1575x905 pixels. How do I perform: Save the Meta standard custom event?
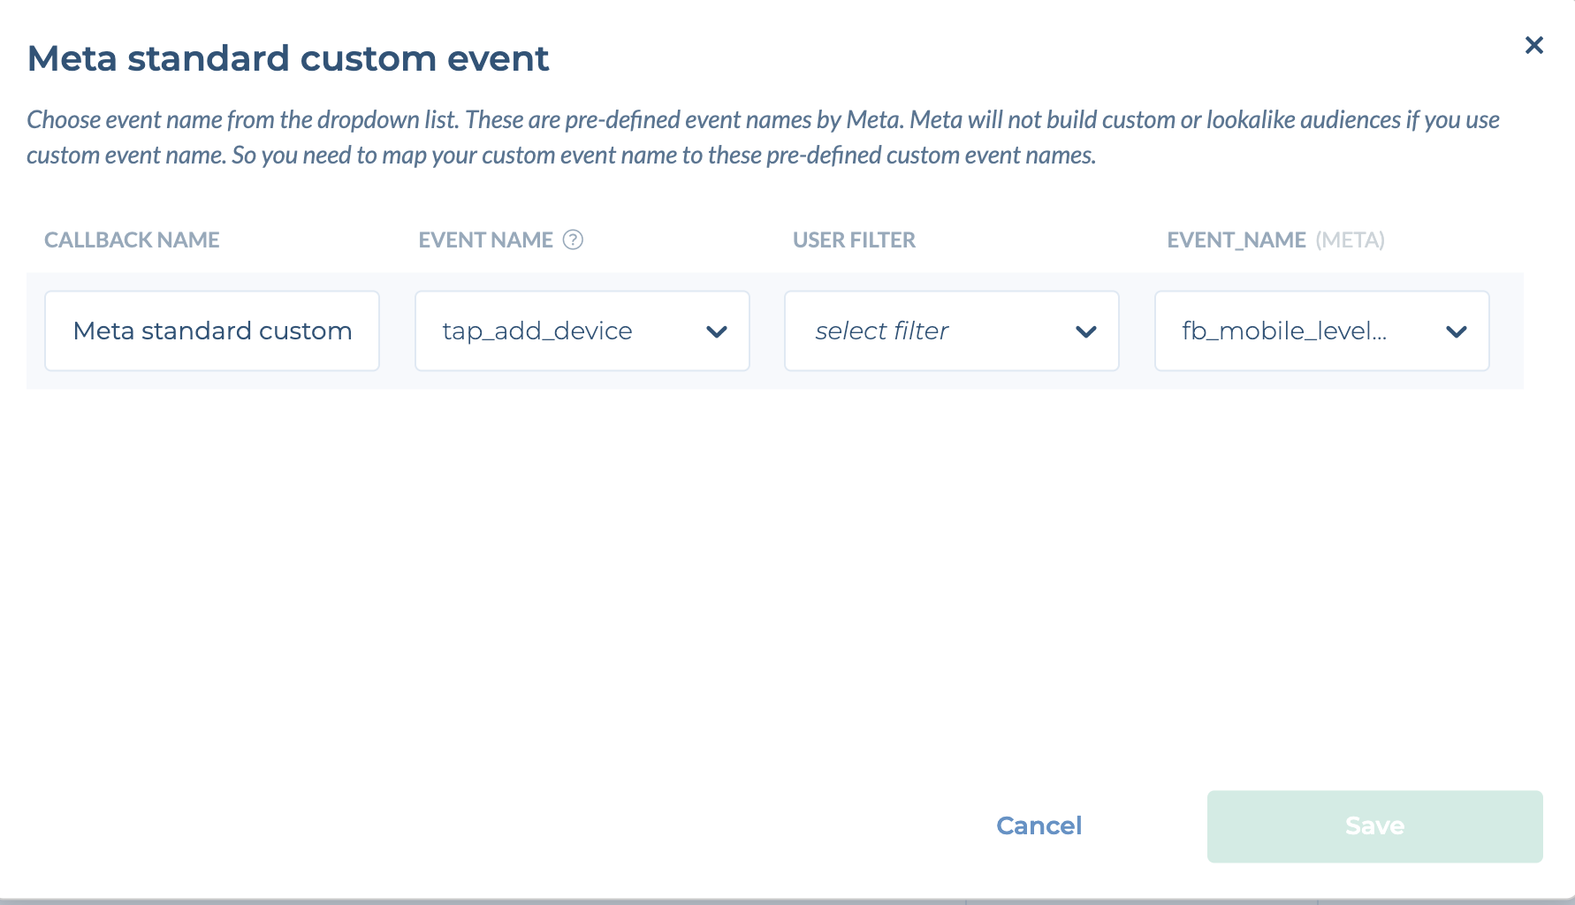point(1375,826)
